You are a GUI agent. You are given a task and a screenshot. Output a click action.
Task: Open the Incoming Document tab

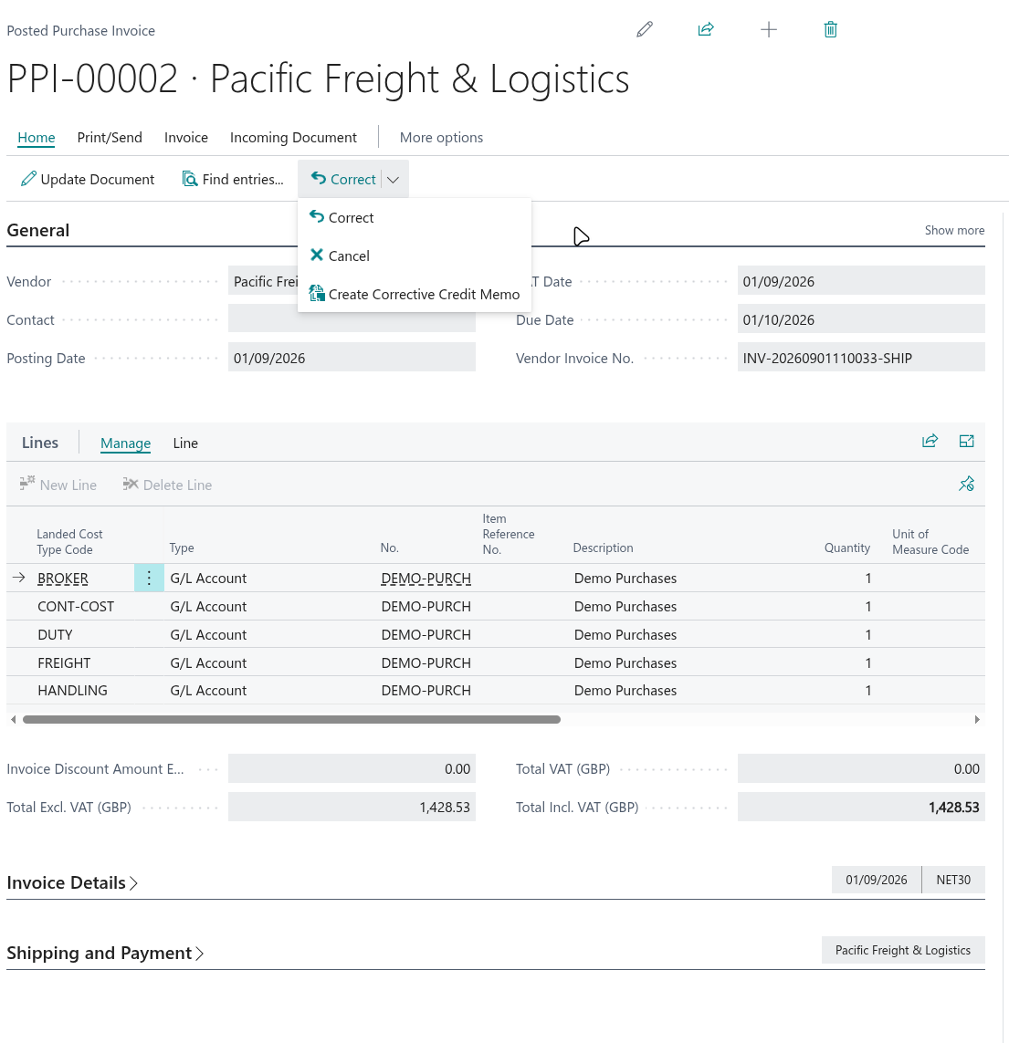click(x=293, y=138)
